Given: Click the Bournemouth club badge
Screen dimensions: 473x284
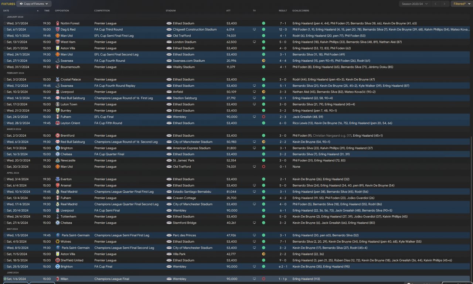Looking at the screenshot, I should [x=58, y=67].
